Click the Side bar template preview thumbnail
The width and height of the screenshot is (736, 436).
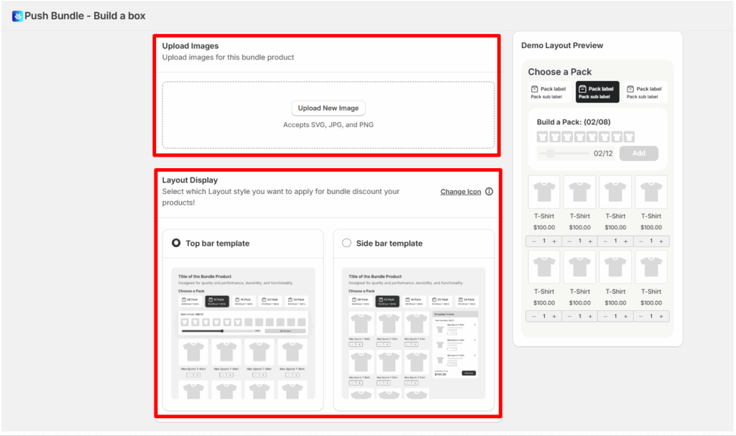coord(413,333)
